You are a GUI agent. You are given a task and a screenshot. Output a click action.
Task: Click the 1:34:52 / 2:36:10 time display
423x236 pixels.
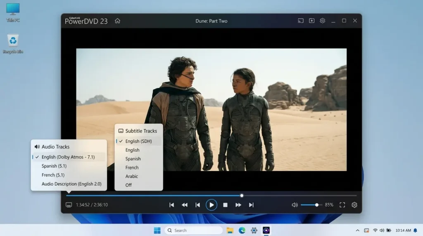click(x=92, y=205)
